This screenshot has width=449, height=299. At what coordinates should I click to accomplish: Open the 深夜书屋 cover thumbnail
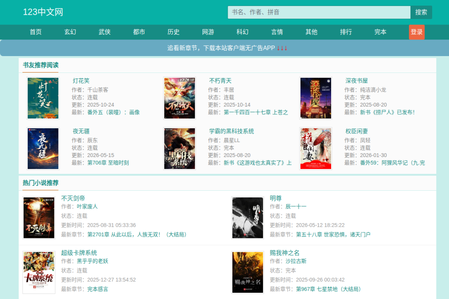click(316, 98)
